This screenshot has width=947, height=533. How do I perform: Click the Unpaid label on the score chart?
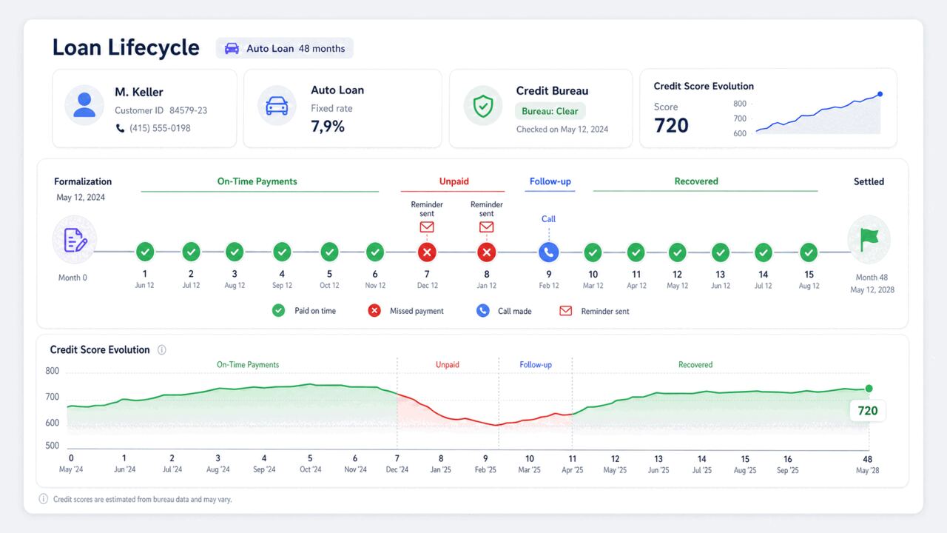[x=448, y=365]
